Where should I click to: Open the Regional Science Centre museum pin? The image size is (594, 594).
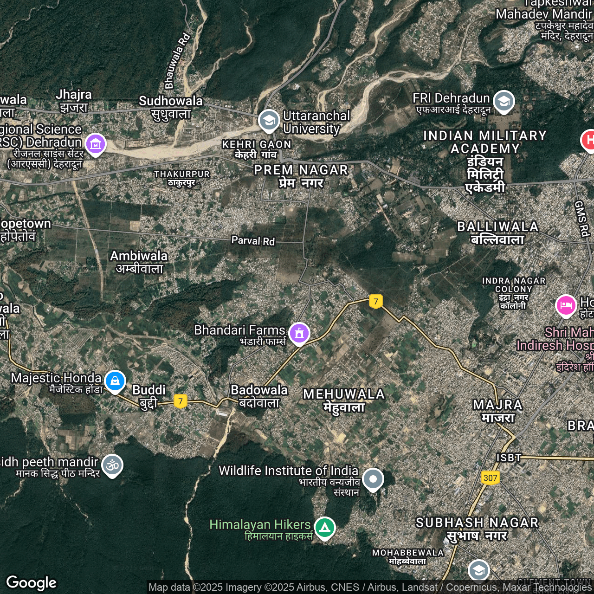point(96,144)
